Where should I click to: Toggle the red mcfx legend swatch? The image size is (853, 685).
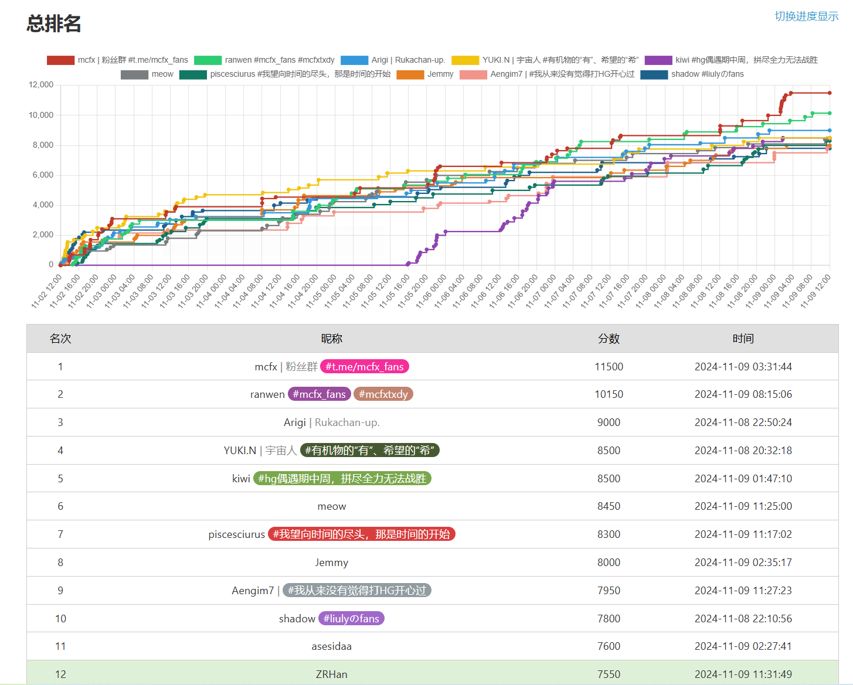[61, 60]
